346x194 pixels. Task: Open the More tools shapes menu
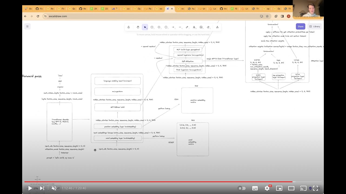217,27
